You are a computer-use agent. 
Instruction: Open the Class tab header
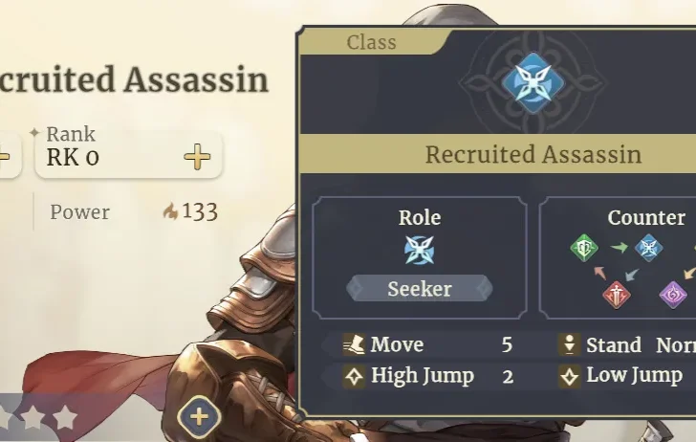[371, 42]
